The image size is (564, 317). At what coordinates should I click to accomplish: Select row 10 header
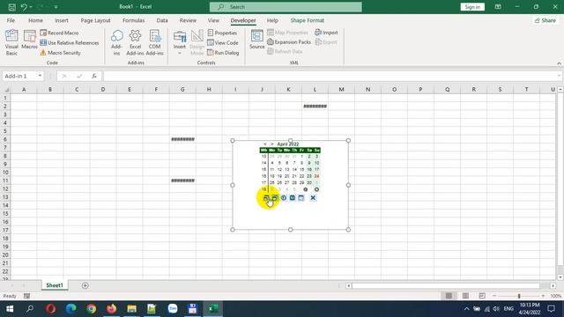[5, 173]
